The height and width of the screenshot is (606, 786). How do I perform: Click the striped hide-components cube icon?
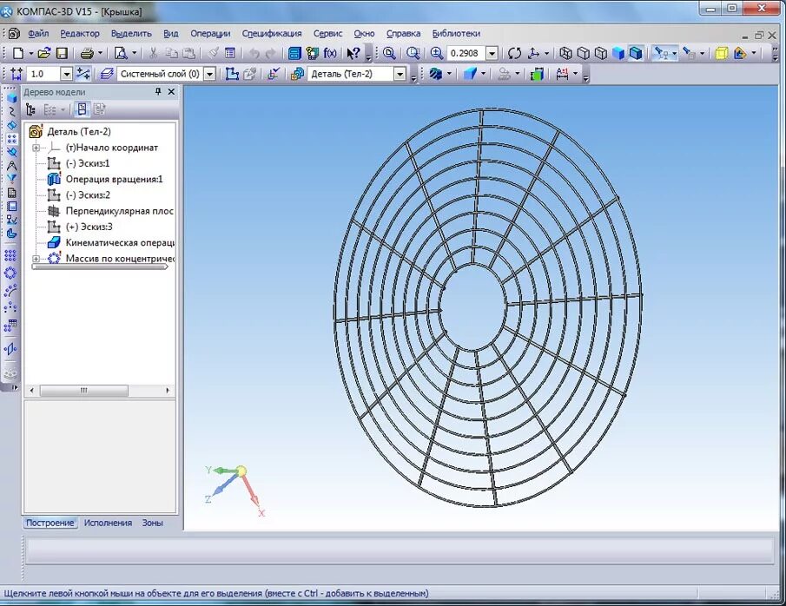click(436, 74)
